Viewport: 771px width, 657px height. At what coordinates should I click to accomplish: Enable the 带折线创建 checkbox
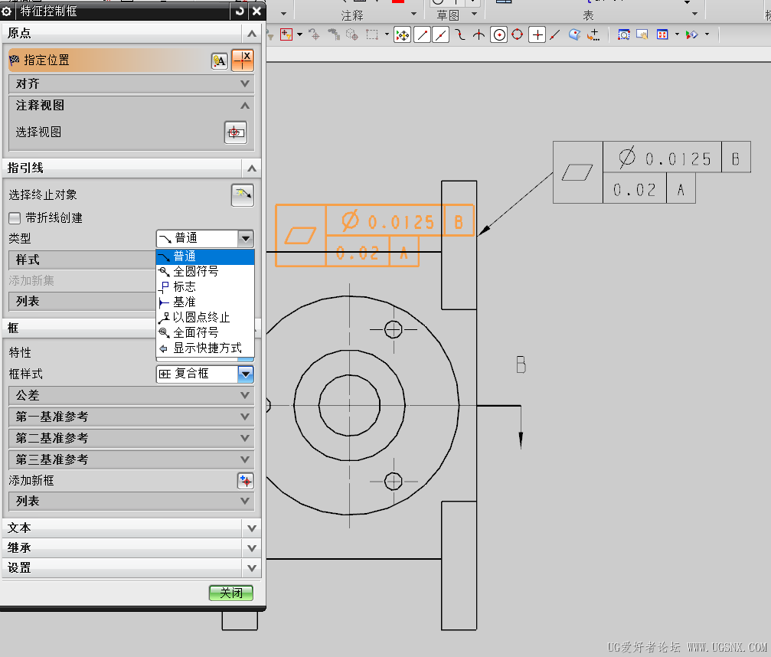pyautogui.click(x=15, y=218)
